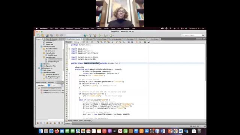Viewport: 240px width, 135px height.
Task: Click the murach.email.EmailListServlet breadcrumb
Action: pos(79,121)
